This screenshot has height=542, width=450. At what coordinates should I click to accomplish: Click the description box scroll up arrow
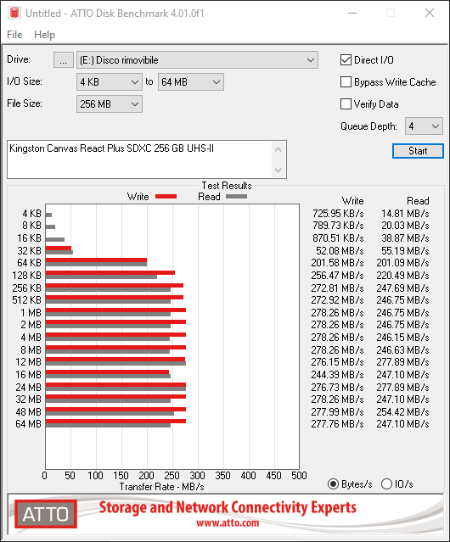pyautogui.click(x=278, y=149)
